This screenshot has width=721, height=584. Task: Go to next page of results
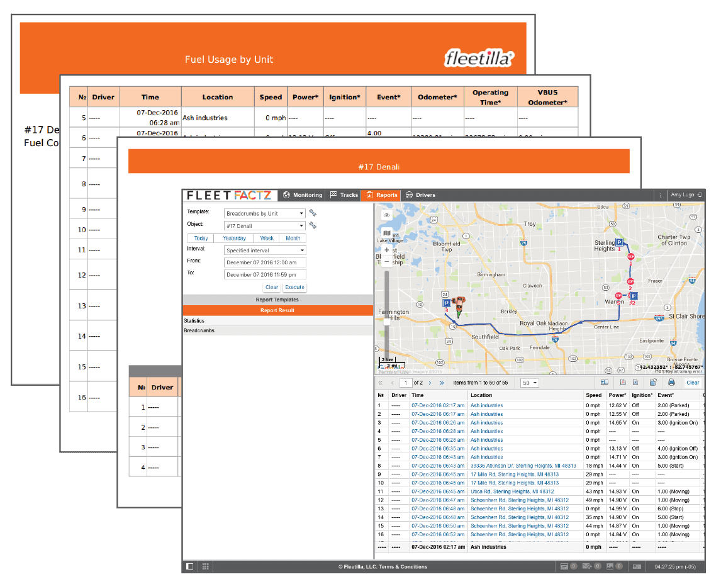pos(430,383)
